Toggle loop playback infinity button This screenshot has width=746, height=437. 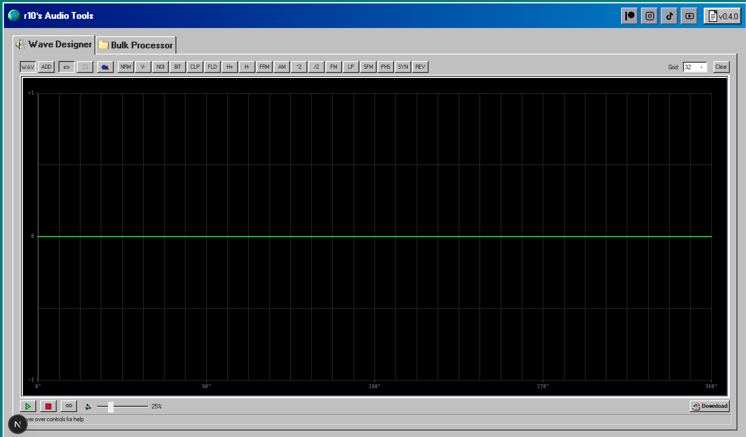(69, 406)
